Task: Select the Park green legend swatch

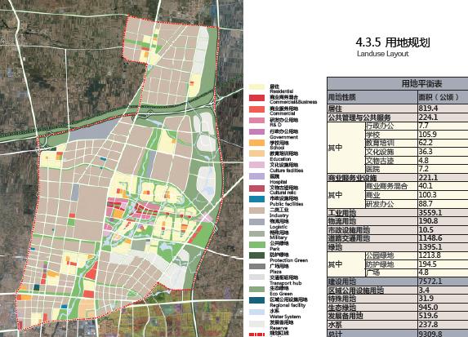Action: pyautogui.click(x=257, y=244)
